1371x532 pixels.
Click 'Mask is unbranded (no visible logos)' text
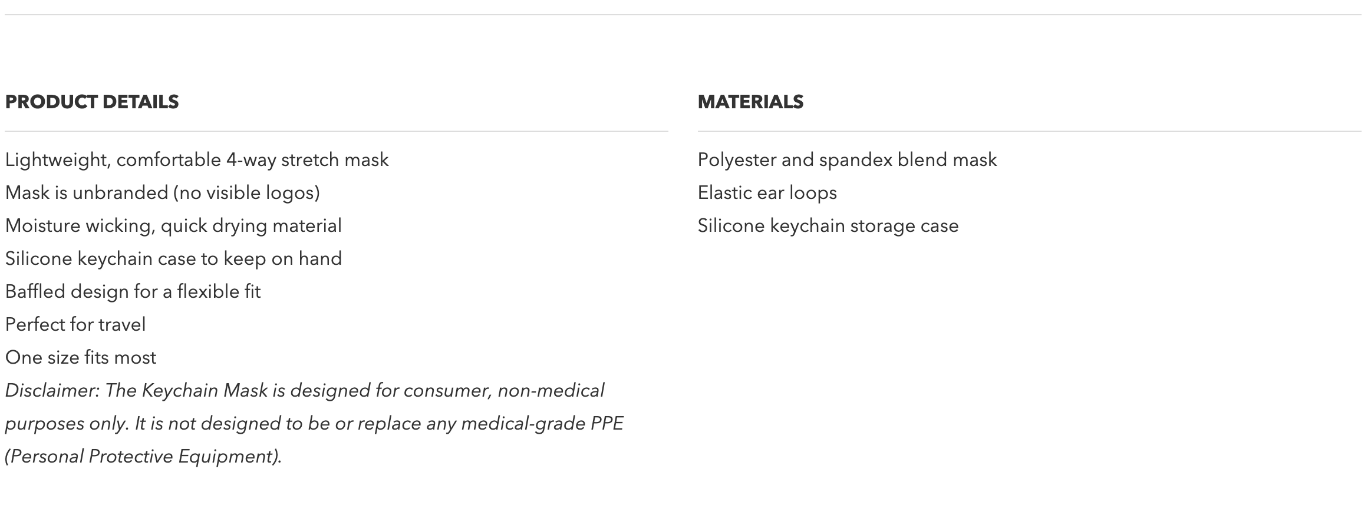162,193
